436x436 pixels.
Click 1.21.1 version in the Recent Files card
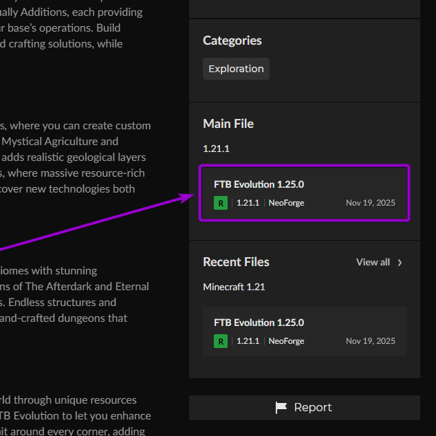coord(248,341)
